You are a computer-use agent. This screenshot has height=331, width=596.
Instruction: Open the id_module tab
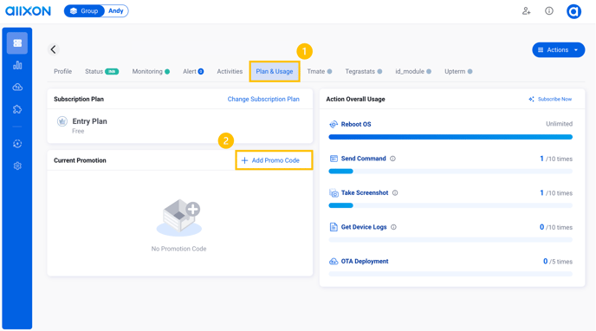(x=413, y=71)
